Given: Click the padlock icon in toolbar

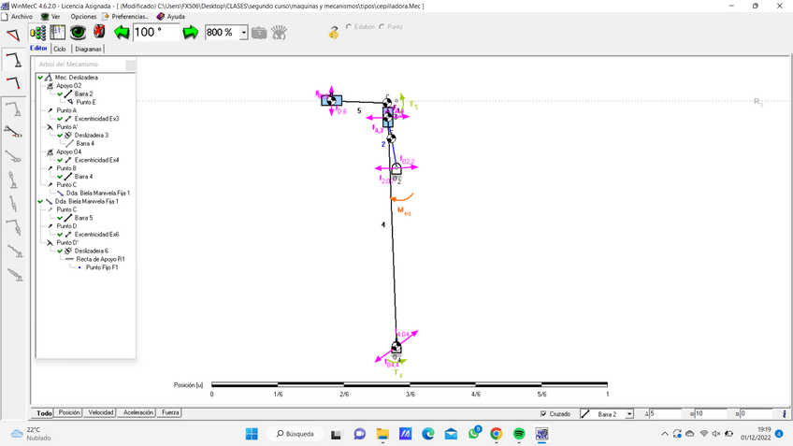Looking at the screenshot, I should [334, 33].
